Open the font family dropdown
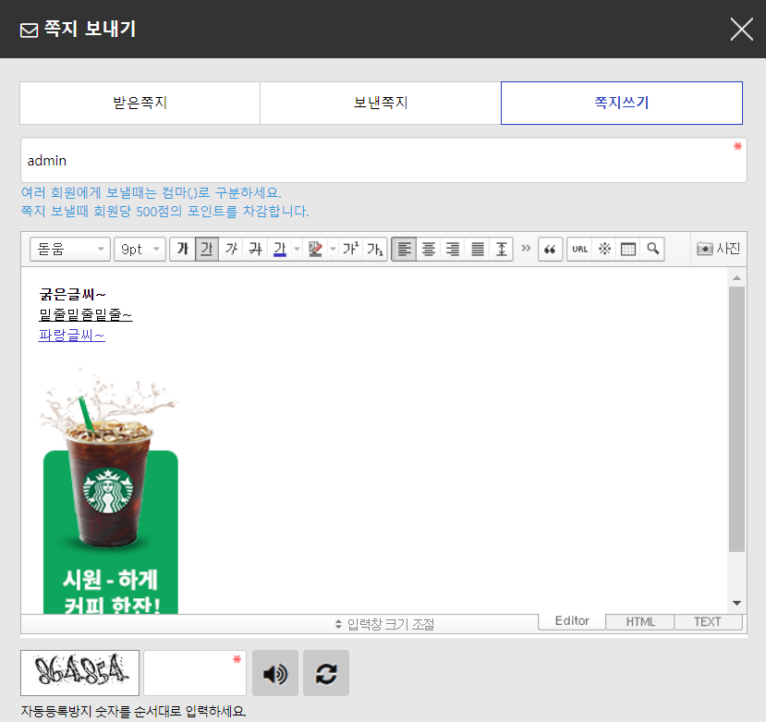 point(69,249)
